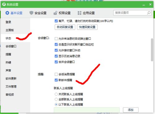Toggle 新邮件提醒 checkbox
Screen dimensions: 155x114
coord(56,80)
